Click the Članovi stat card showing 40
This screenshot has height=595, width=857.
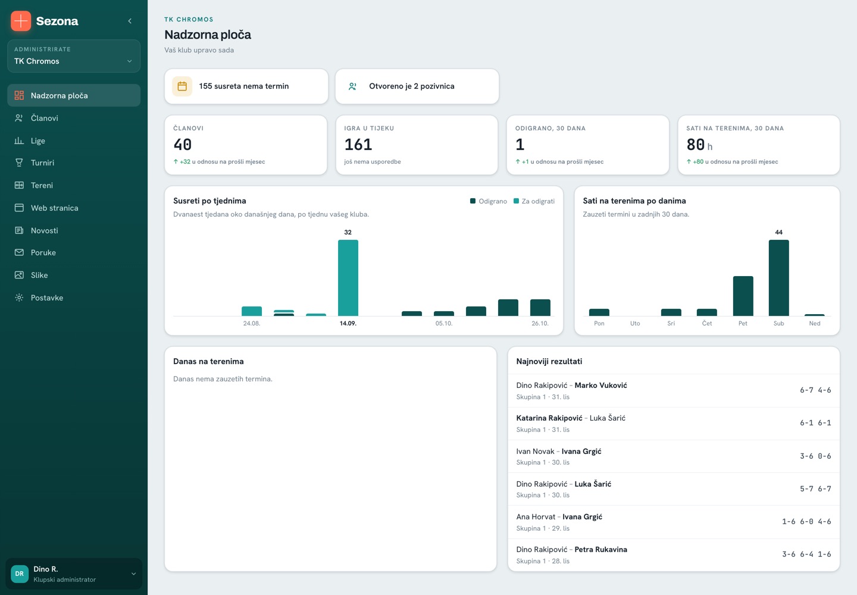(x=246, y=145)
